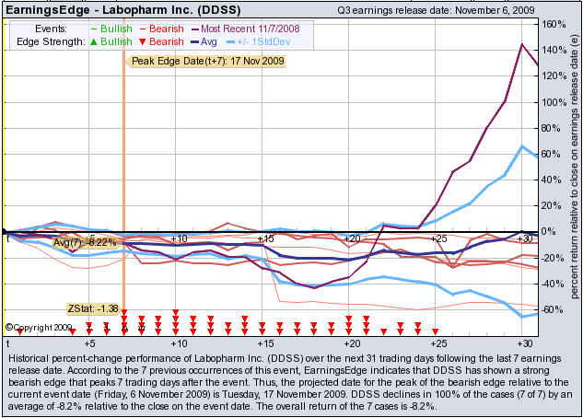Click the green Bullish triangle legend icon
Image resolution: width=583 pixels, height=418 pixels.
tap(92, 41)
